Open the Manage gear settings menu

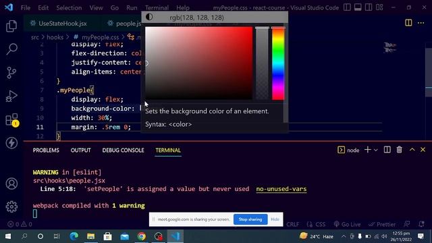click(11, 207)
